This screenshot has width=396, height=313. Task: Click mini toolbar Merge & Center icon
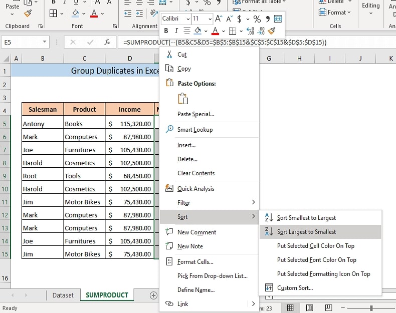(278, 19)
